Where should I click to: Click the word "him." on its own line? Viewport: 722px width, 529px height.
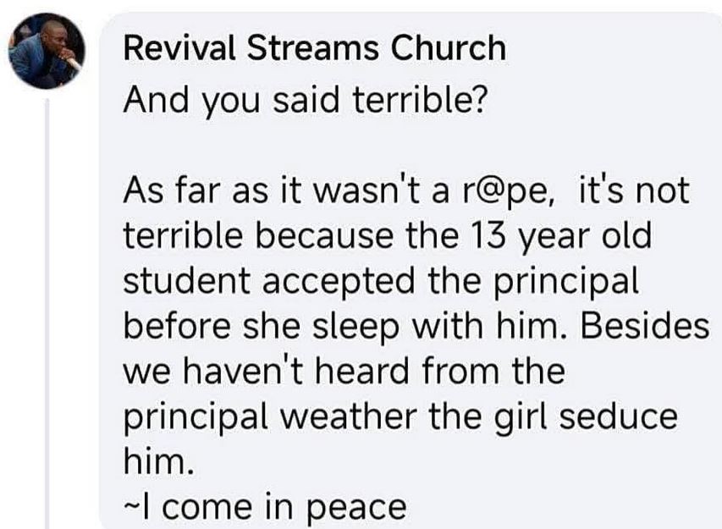[159, 461]
